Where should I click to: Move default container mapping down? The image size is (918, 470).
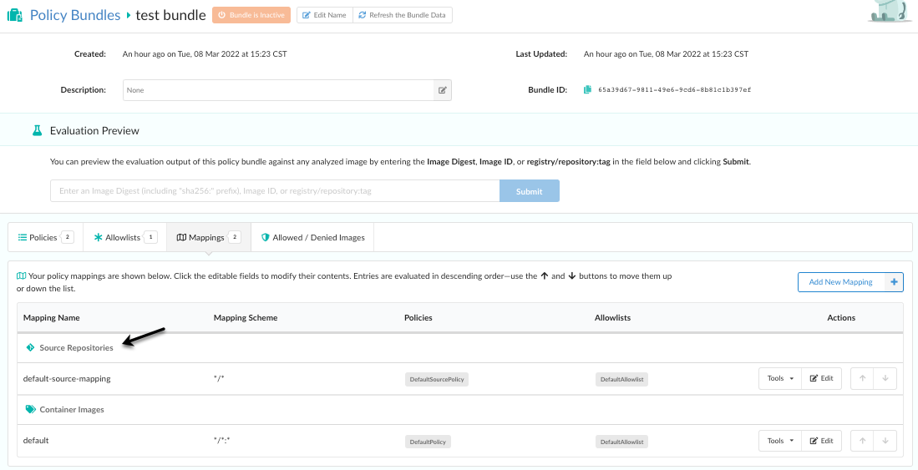[885, 441]
